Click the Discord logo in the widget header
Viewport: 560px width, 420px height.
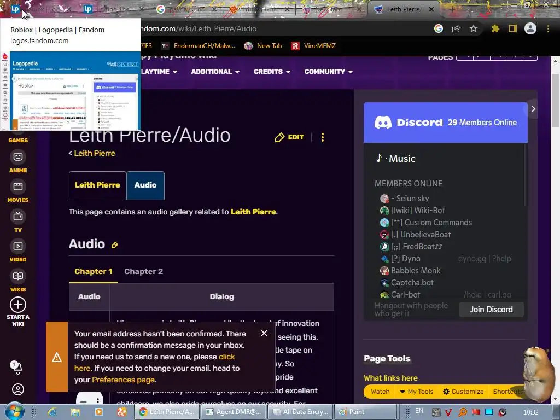[x=383, y=122]
